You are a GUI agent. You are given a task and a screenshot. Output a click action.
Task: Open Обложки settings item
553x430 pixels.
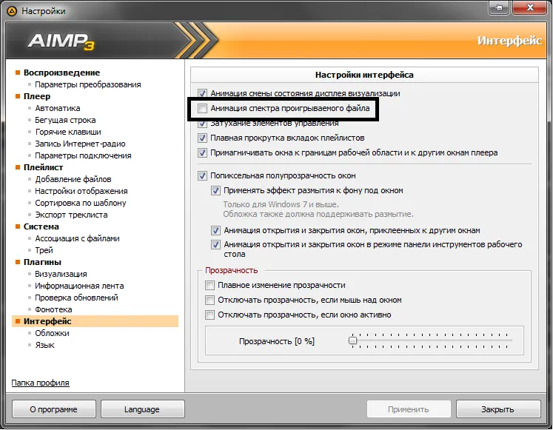pyautogui.click(x=52, y=334)
